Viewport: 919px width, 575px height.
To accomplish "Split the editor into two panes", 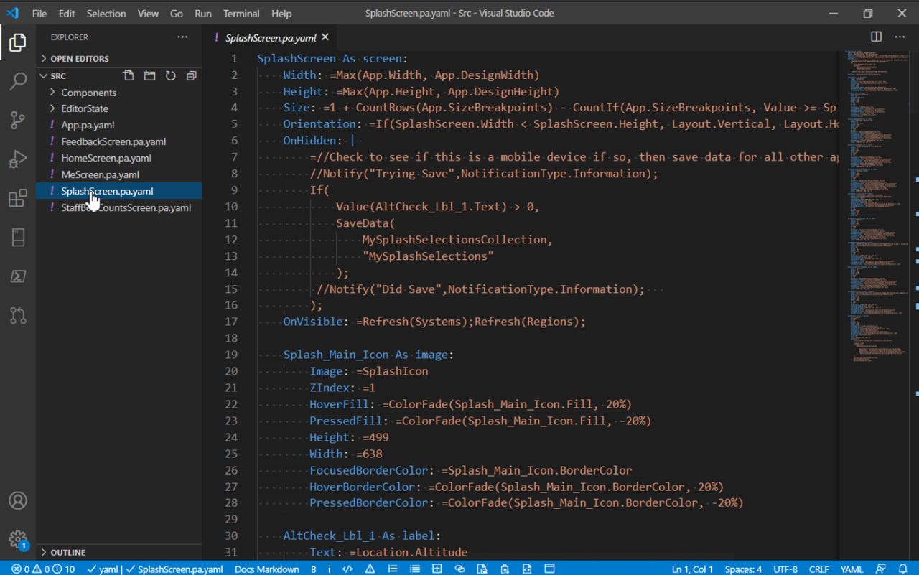I will click(x=874, y=37).
